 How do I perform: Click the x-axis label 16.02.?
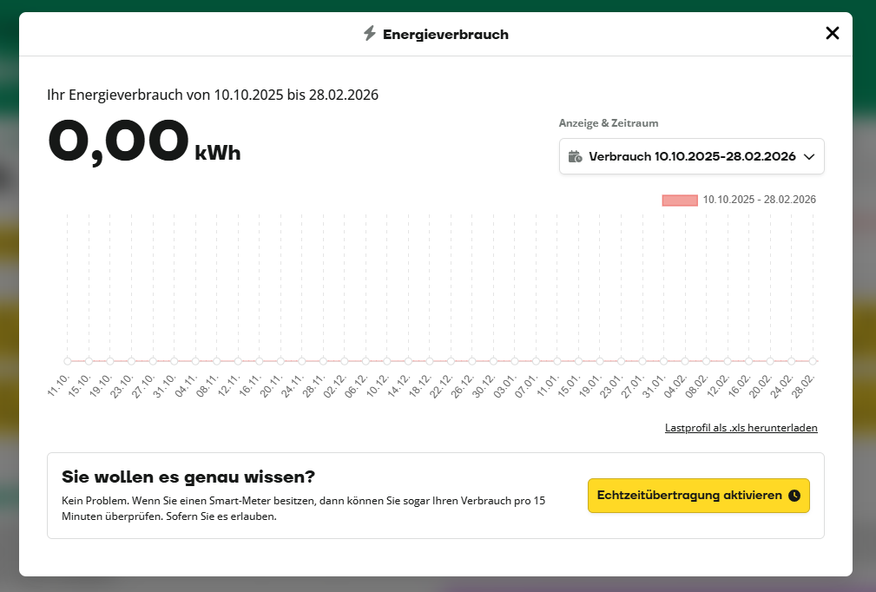click(x=740, y=386)
